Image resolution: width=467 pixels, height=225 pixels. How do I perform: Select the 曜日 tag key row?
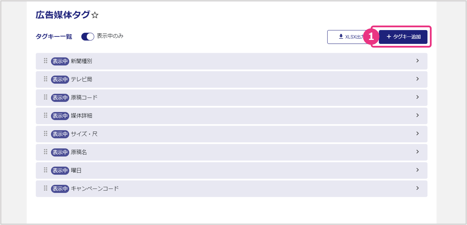tap(231, 170)
